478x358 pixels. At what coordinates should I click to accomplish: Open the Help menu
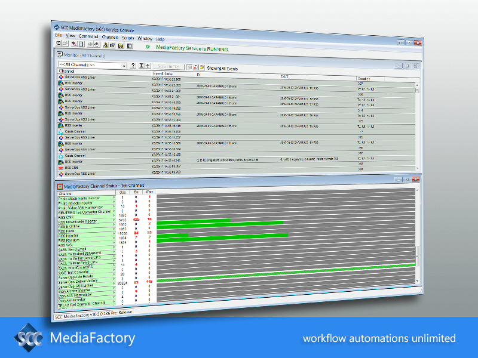[160, 39]
